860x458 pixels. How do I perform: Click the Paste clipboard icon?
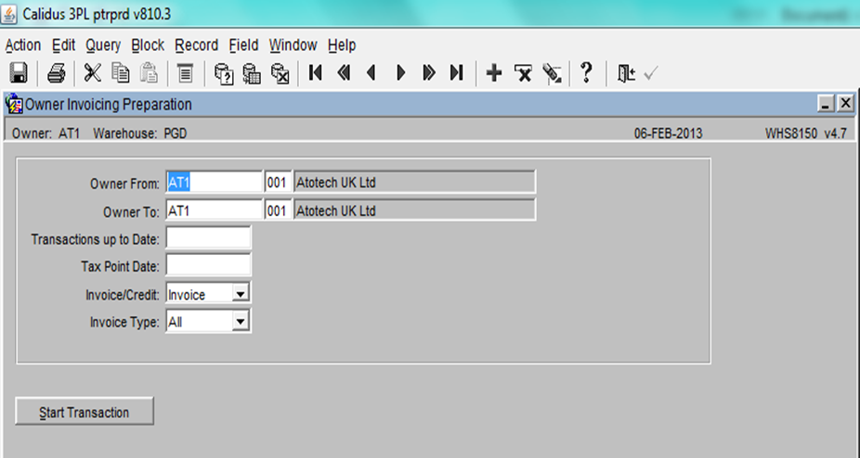[x=149, y=73]
